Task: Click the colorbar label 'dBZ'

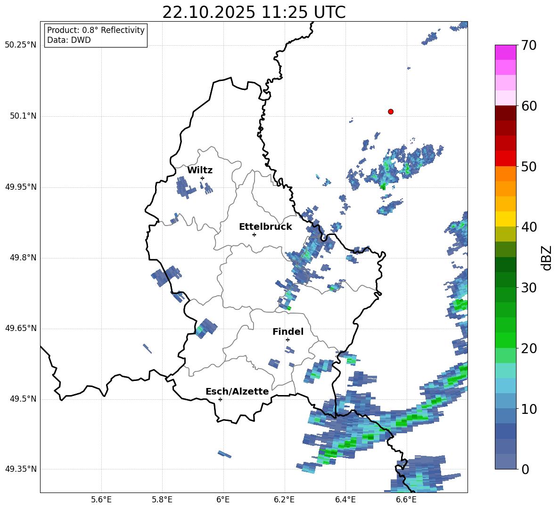Action: 546,258
